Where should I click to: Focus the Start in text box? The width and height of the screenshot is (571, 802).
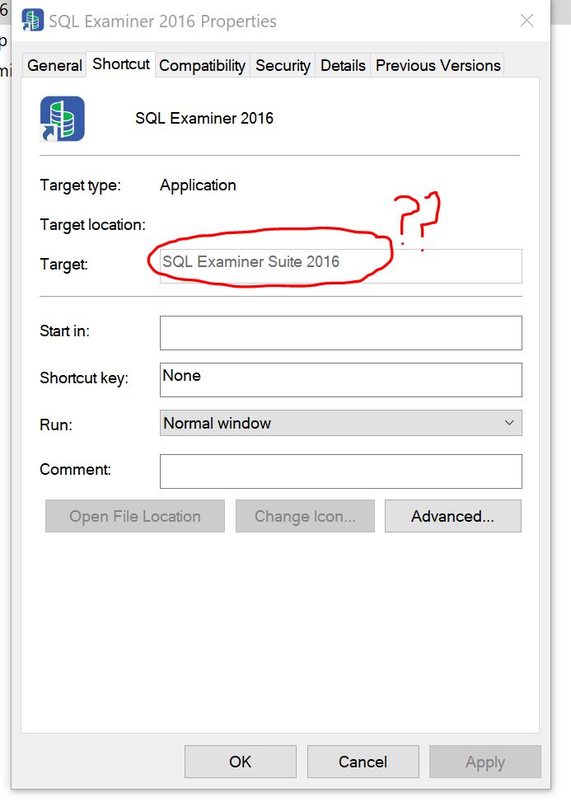(x=340, y=333)
